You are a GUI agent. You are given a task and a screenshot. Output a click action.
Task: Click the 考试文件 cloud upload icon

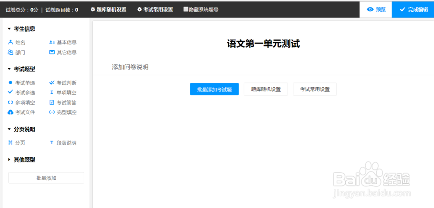10,112
